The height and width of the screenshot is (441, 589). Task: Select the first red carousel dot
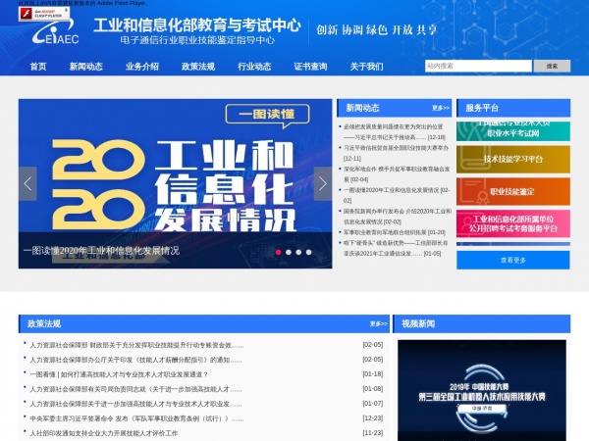(279, 252)
